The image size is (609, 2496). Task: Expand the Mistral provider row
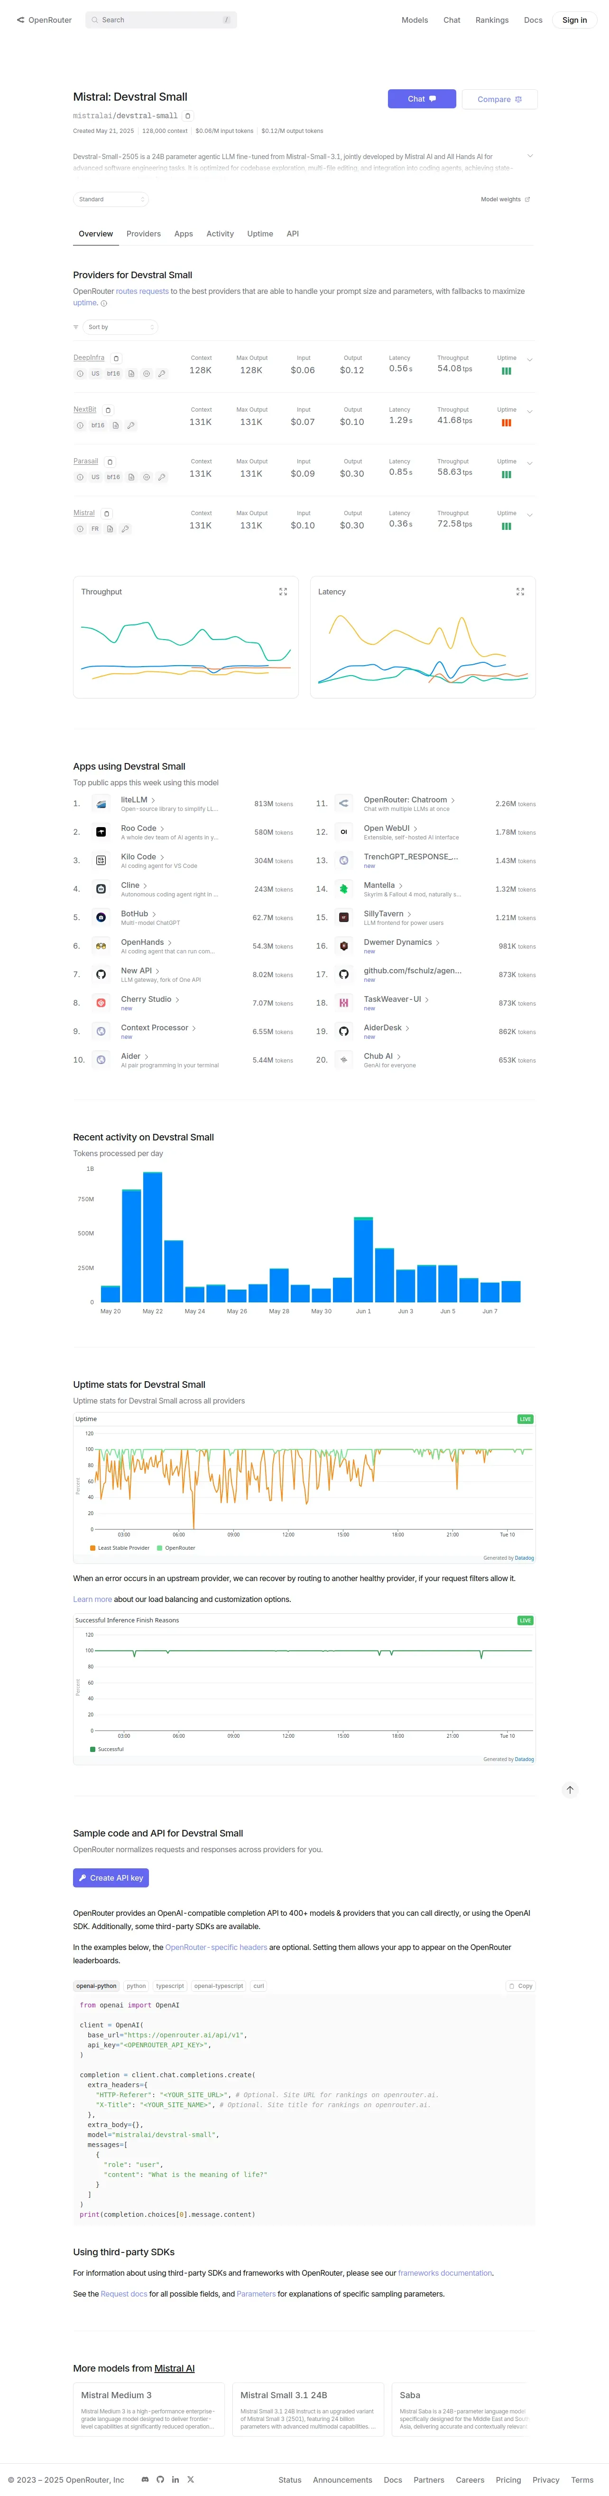click(530, 515)
